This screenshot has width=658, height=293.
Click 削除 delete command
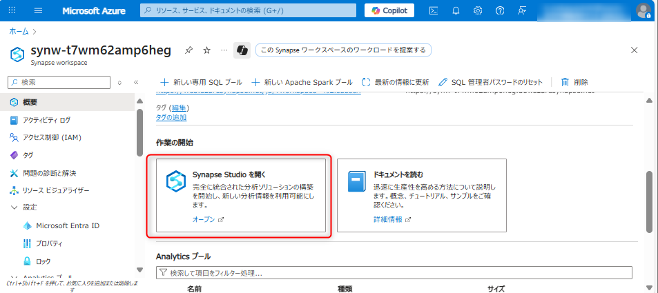click(574, 82)
